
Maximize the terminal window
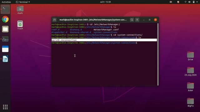click(x=150, y=20)
